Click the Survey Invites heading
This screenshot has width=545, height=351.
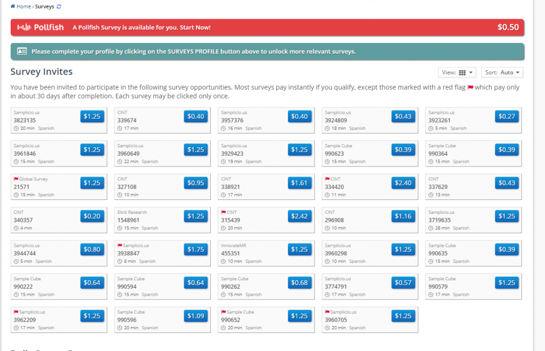pyautogui.click(x=42, y=71)
